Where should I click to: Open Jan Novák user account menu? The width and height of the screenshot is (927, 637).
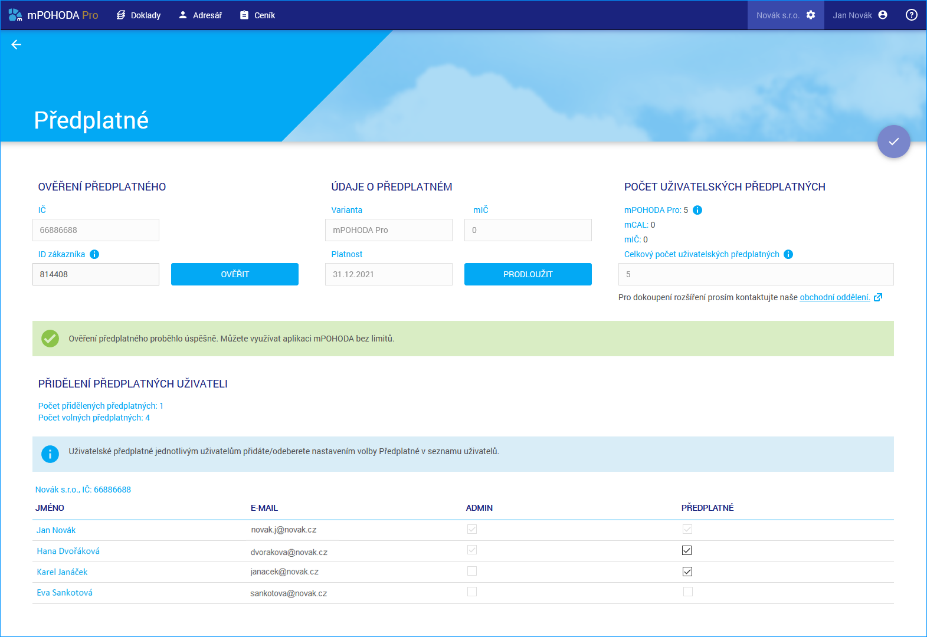[860, 15]
